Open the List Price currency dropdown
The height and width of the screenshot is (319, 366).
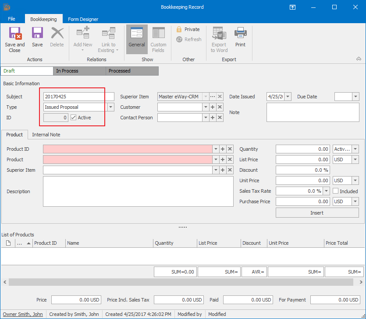pos(355,159)
